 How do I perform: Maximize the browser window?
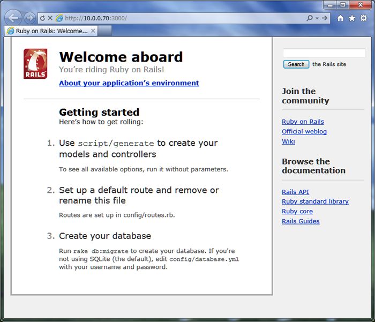tap(343, 5)
